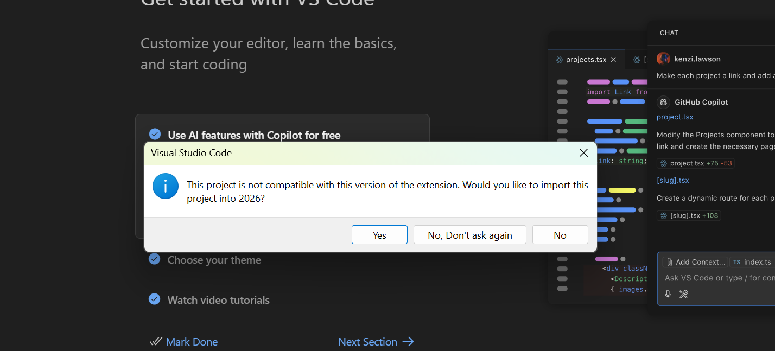The image size is (775, 351).
Task: Click the GitHub Copilot avatar icon
Action: pos(663,102)
